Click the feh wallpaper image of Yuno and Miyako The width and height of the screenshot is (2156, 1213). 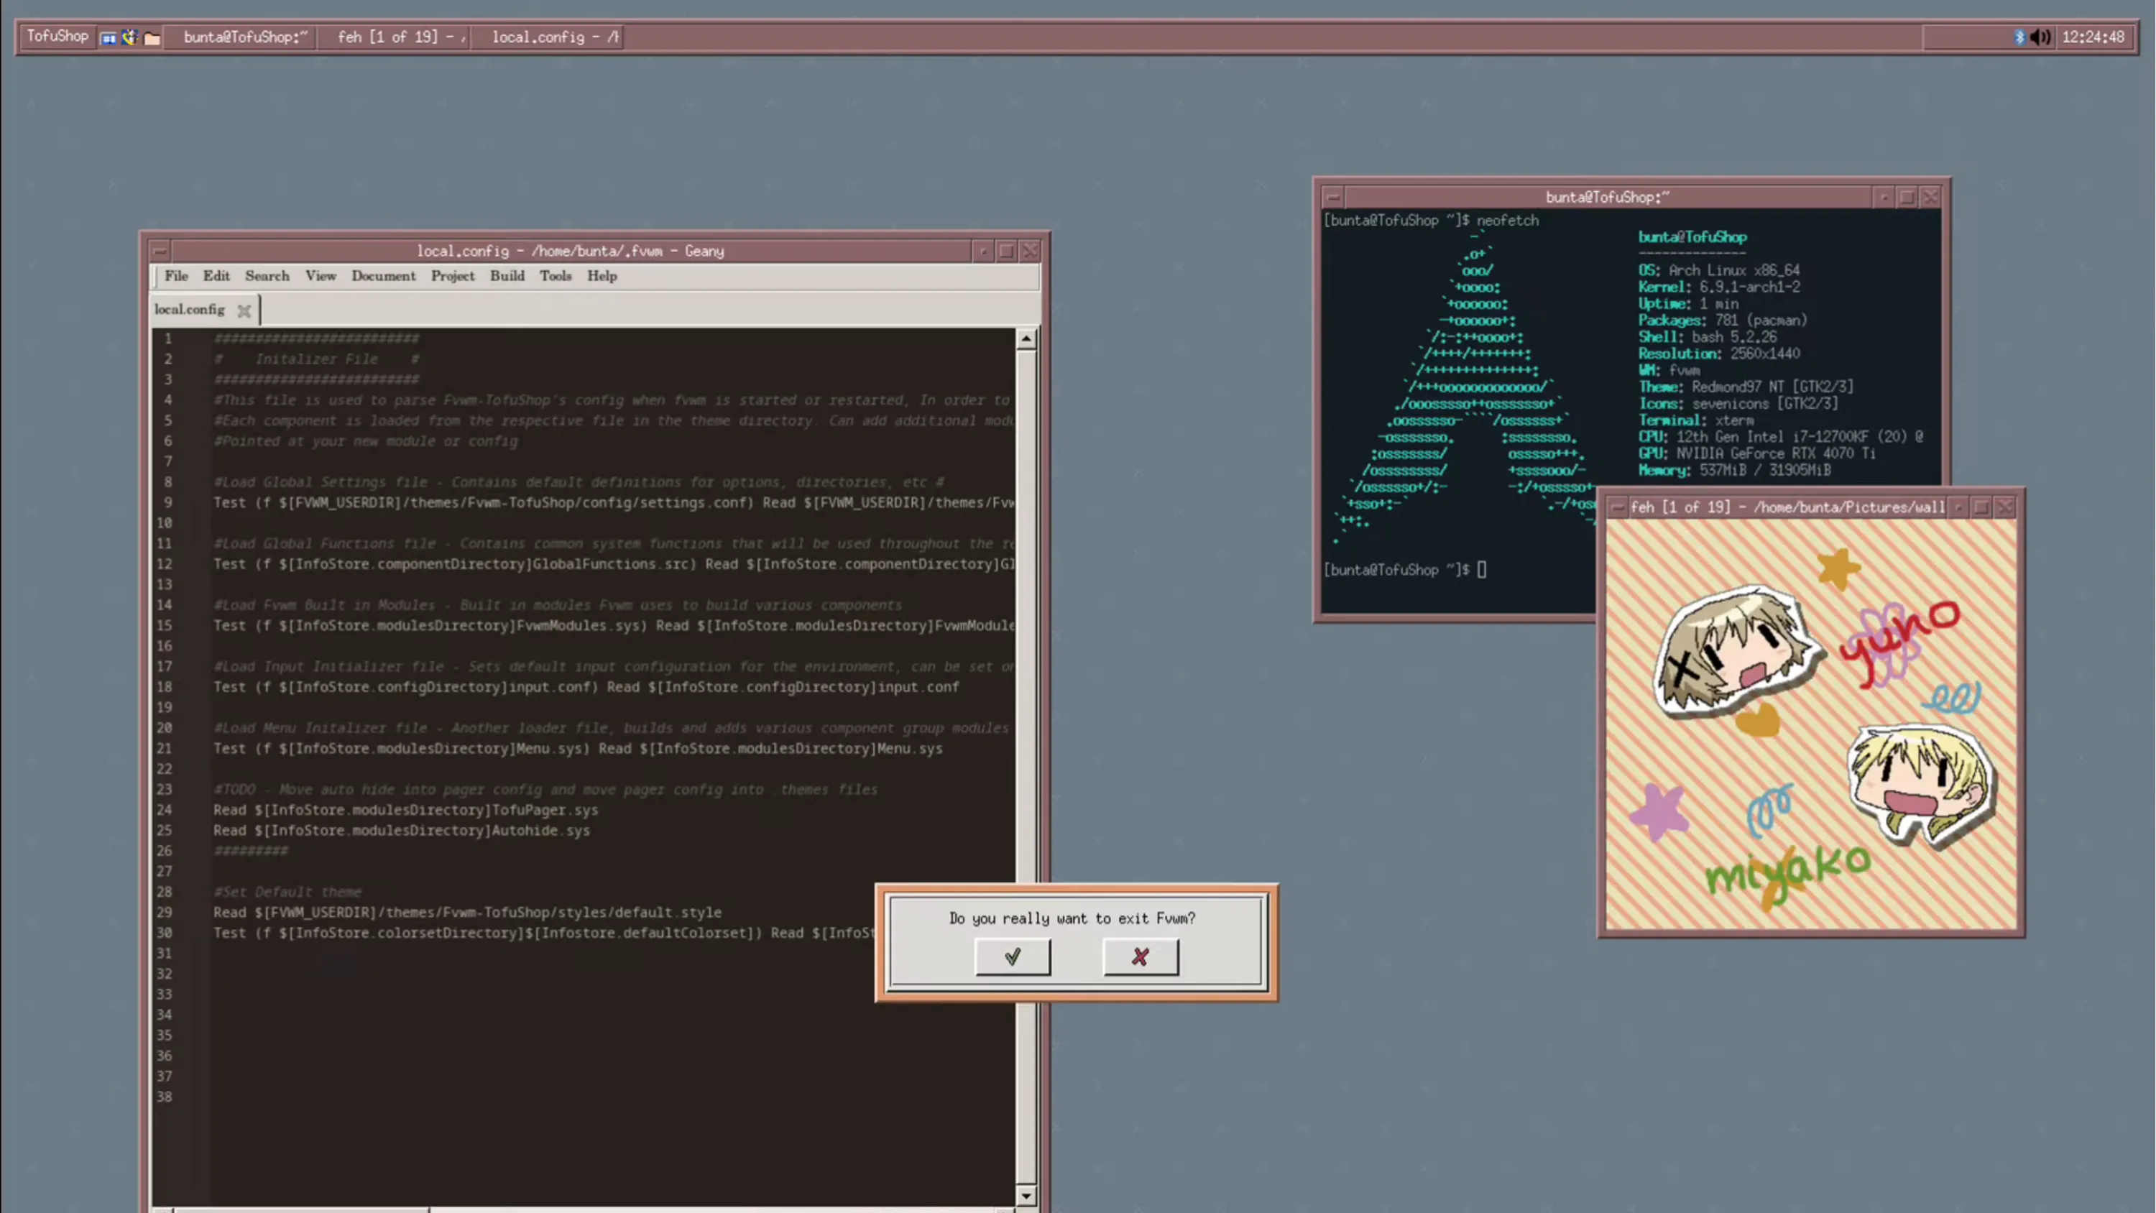point(1811,725)
